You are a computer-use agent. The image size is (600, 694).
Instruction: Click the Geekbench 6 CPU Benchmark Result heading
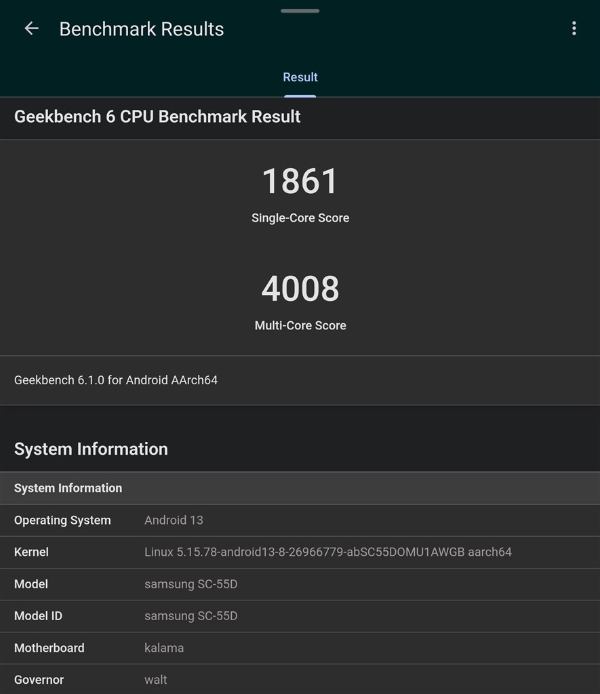(157, 117)
